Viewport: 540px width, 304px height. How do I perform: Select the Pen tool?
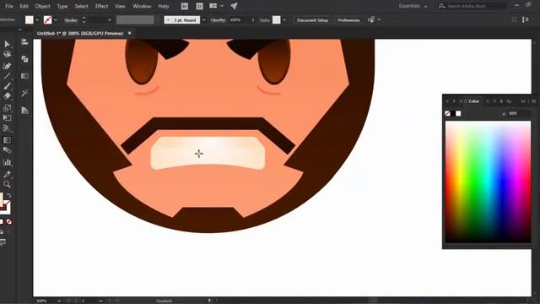point(7,66)
